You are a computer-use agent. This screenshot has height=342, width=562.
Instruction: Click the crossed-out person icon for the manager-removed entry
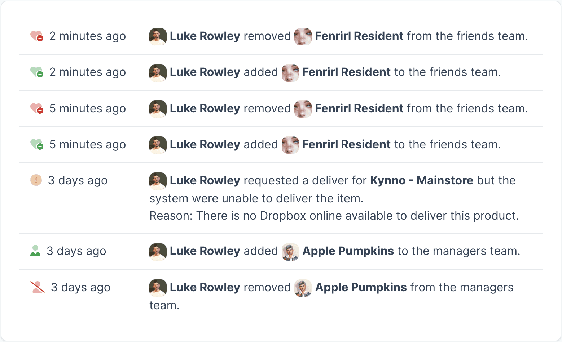tap(38, 287)
